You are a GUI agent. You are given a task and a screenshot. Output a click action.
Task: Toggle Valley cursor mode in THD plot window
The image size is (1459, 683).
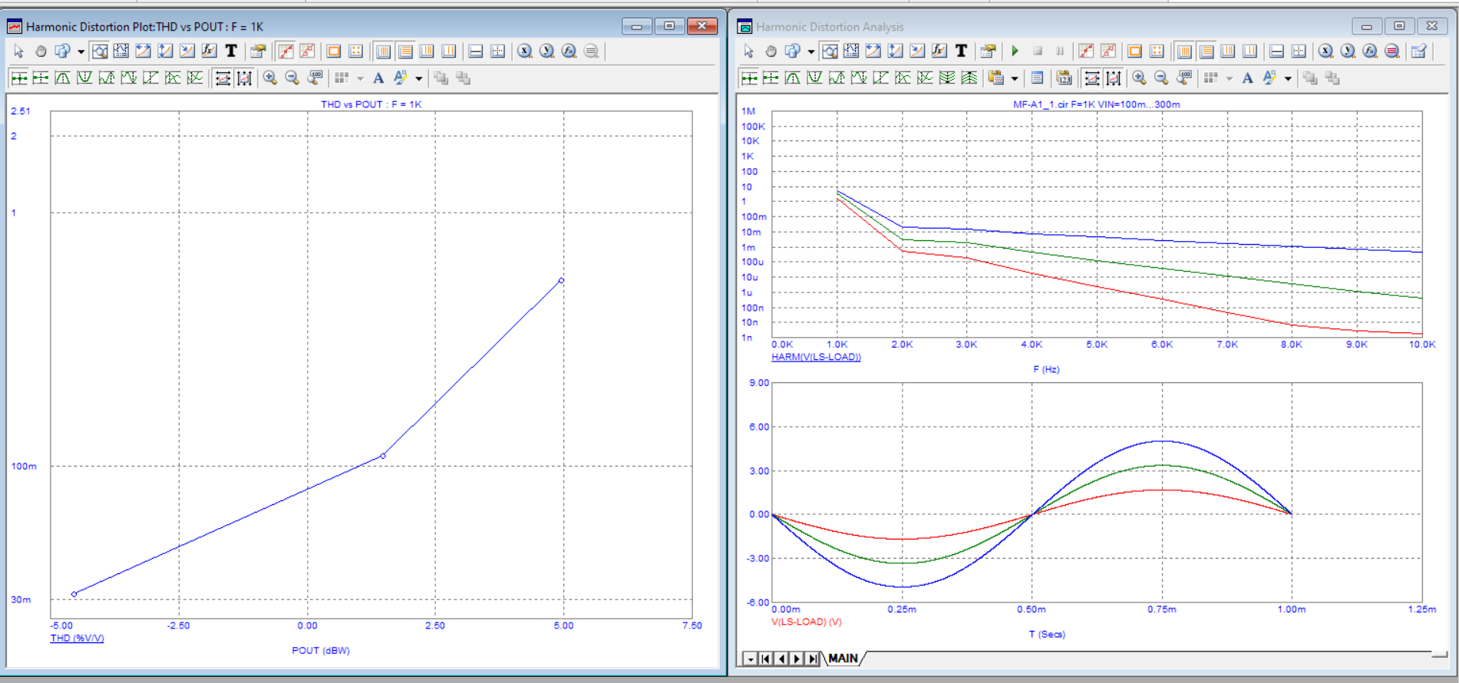(85, 78)
